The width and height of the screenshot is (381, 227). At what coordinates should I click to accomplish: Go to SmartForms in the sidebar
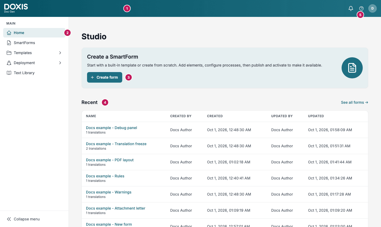click(34, 43)
